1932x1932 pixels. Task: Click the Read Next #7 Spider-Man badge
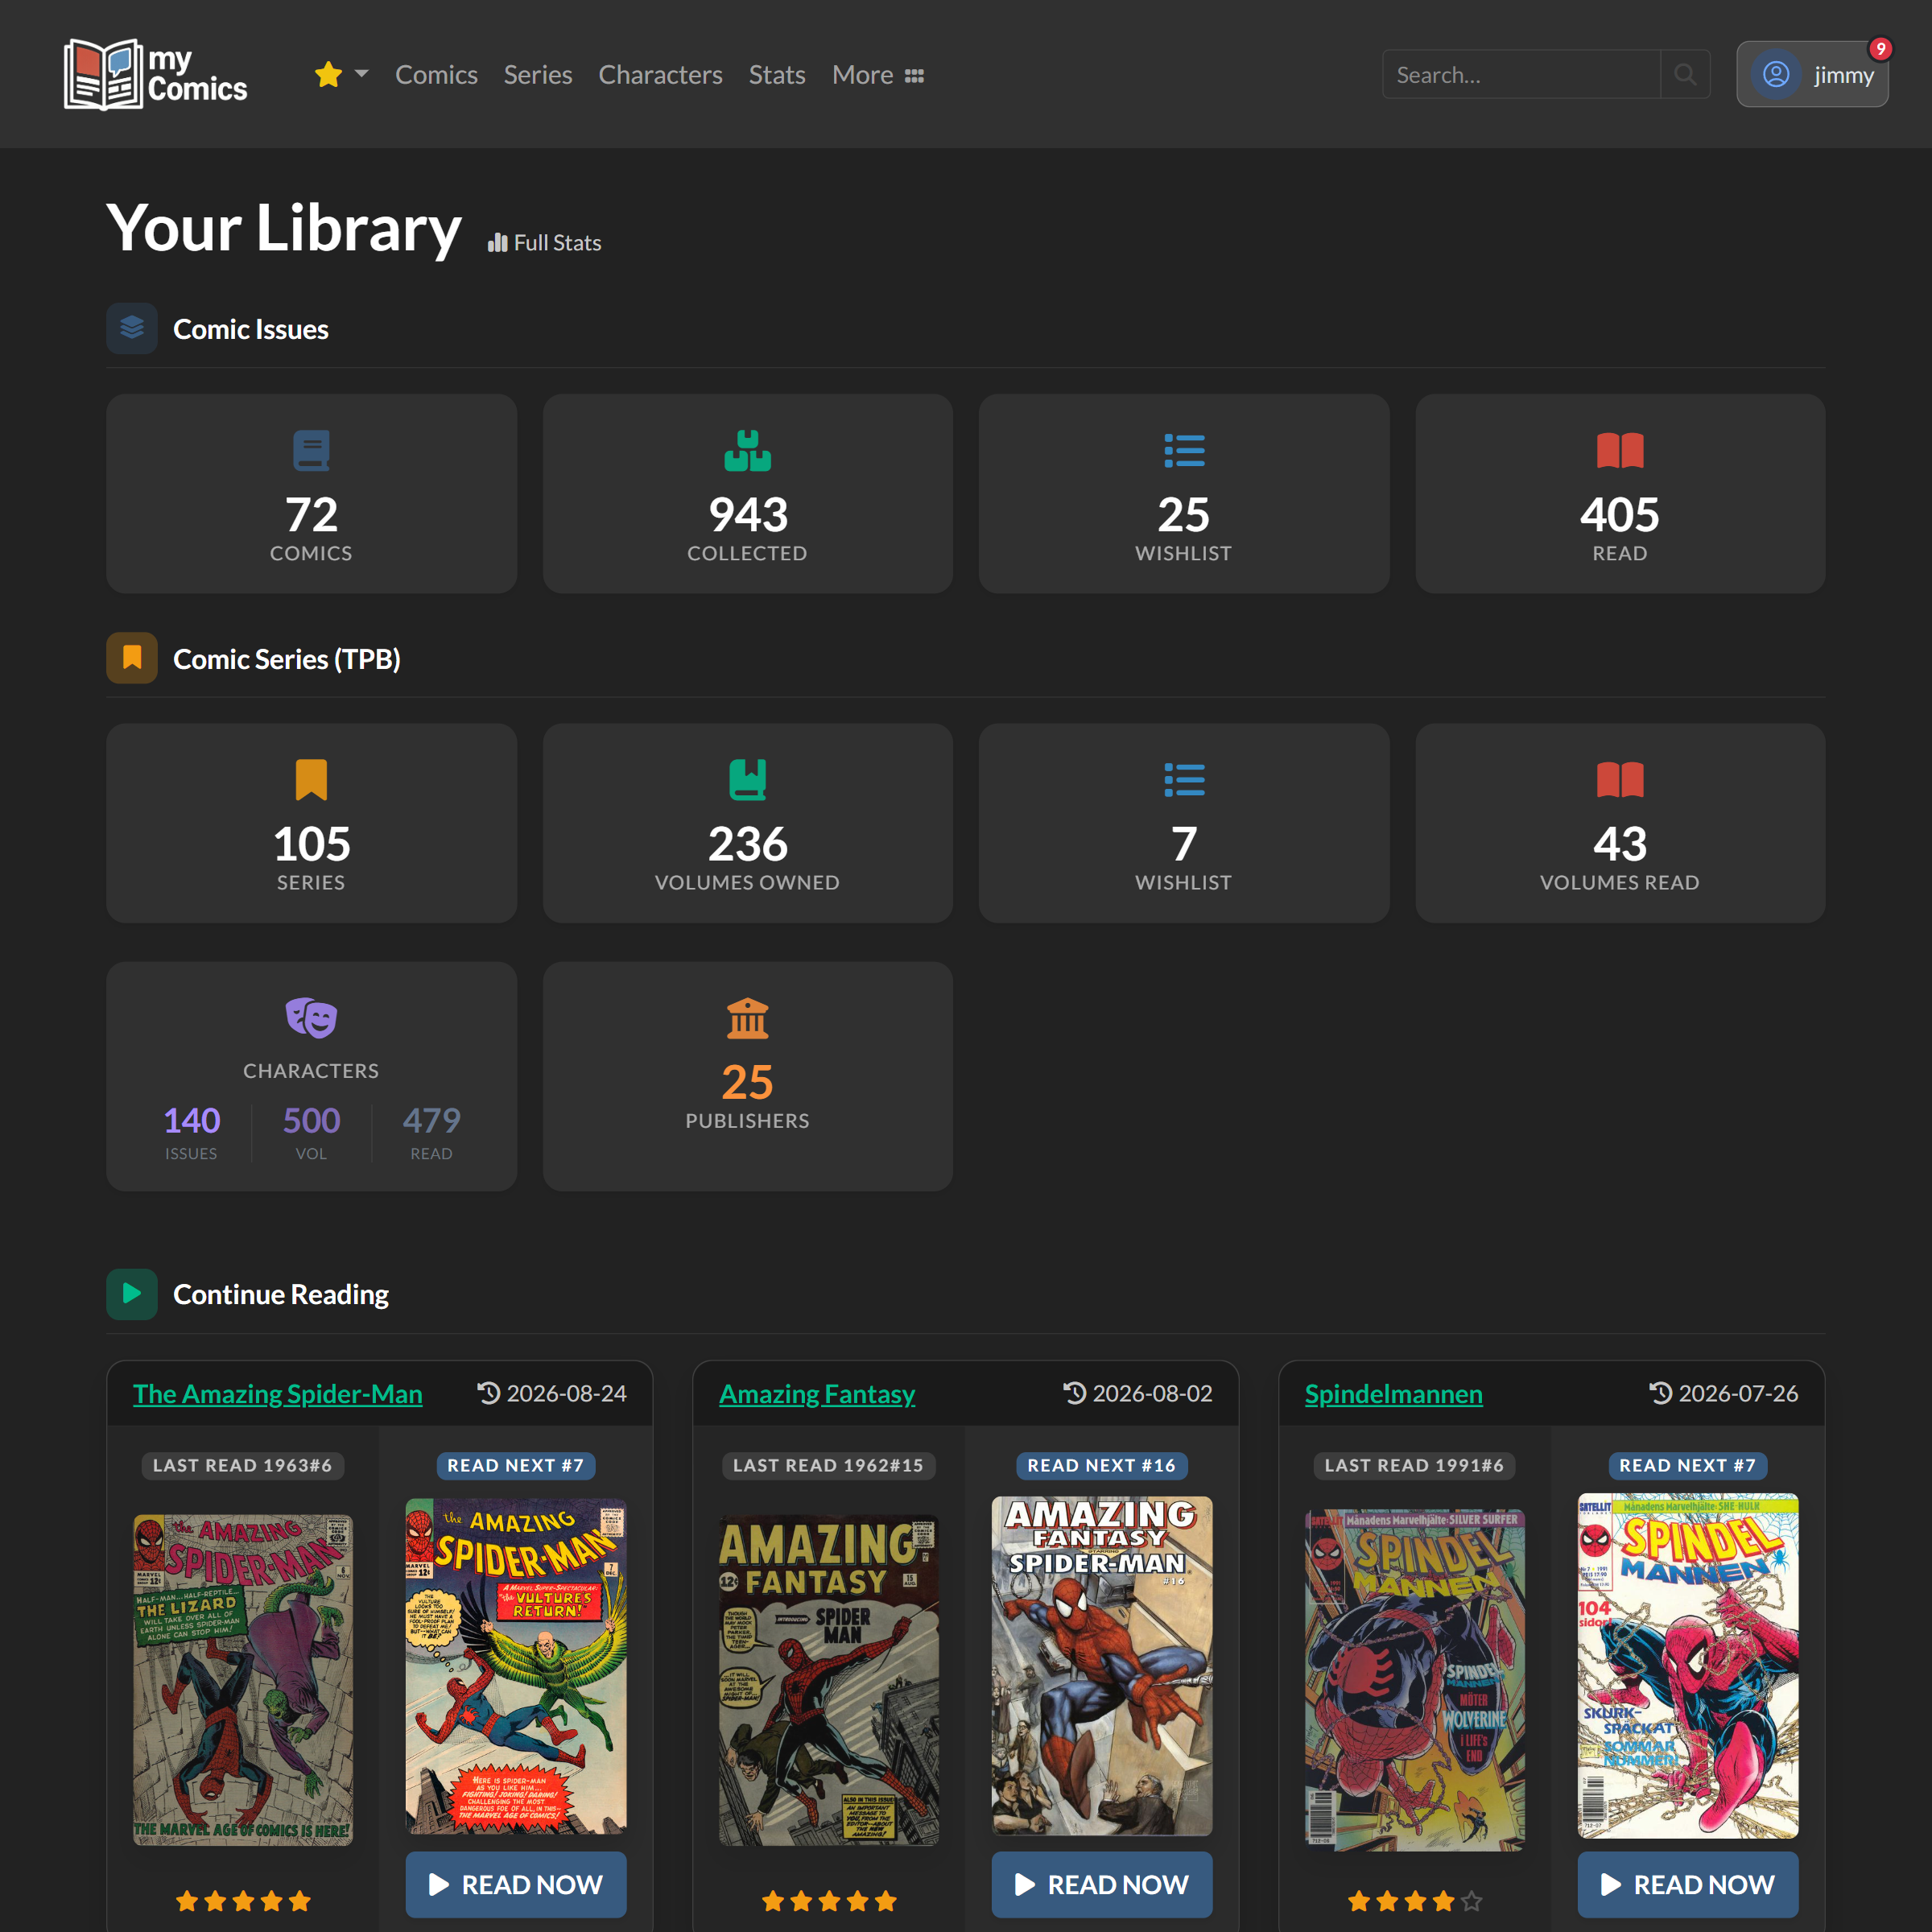(515, 1465)
